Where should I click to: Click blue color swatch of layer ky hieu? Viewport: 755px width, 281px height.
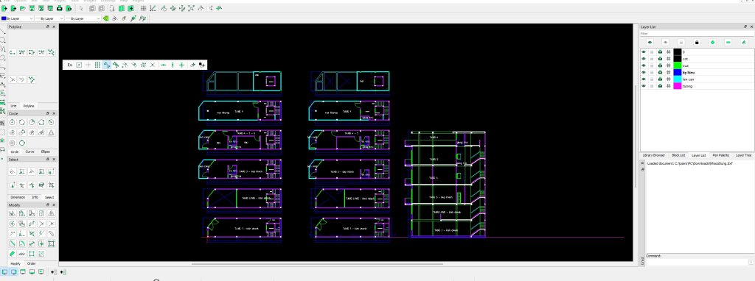(x=678, y=72)
